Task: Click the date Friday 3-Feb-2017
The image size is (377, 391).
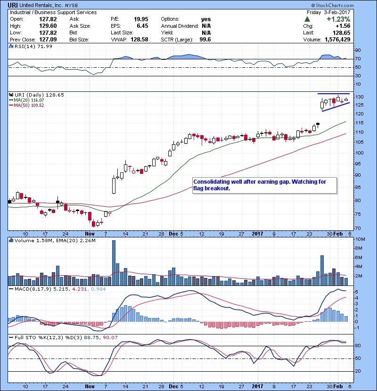Action: point(328,12)
